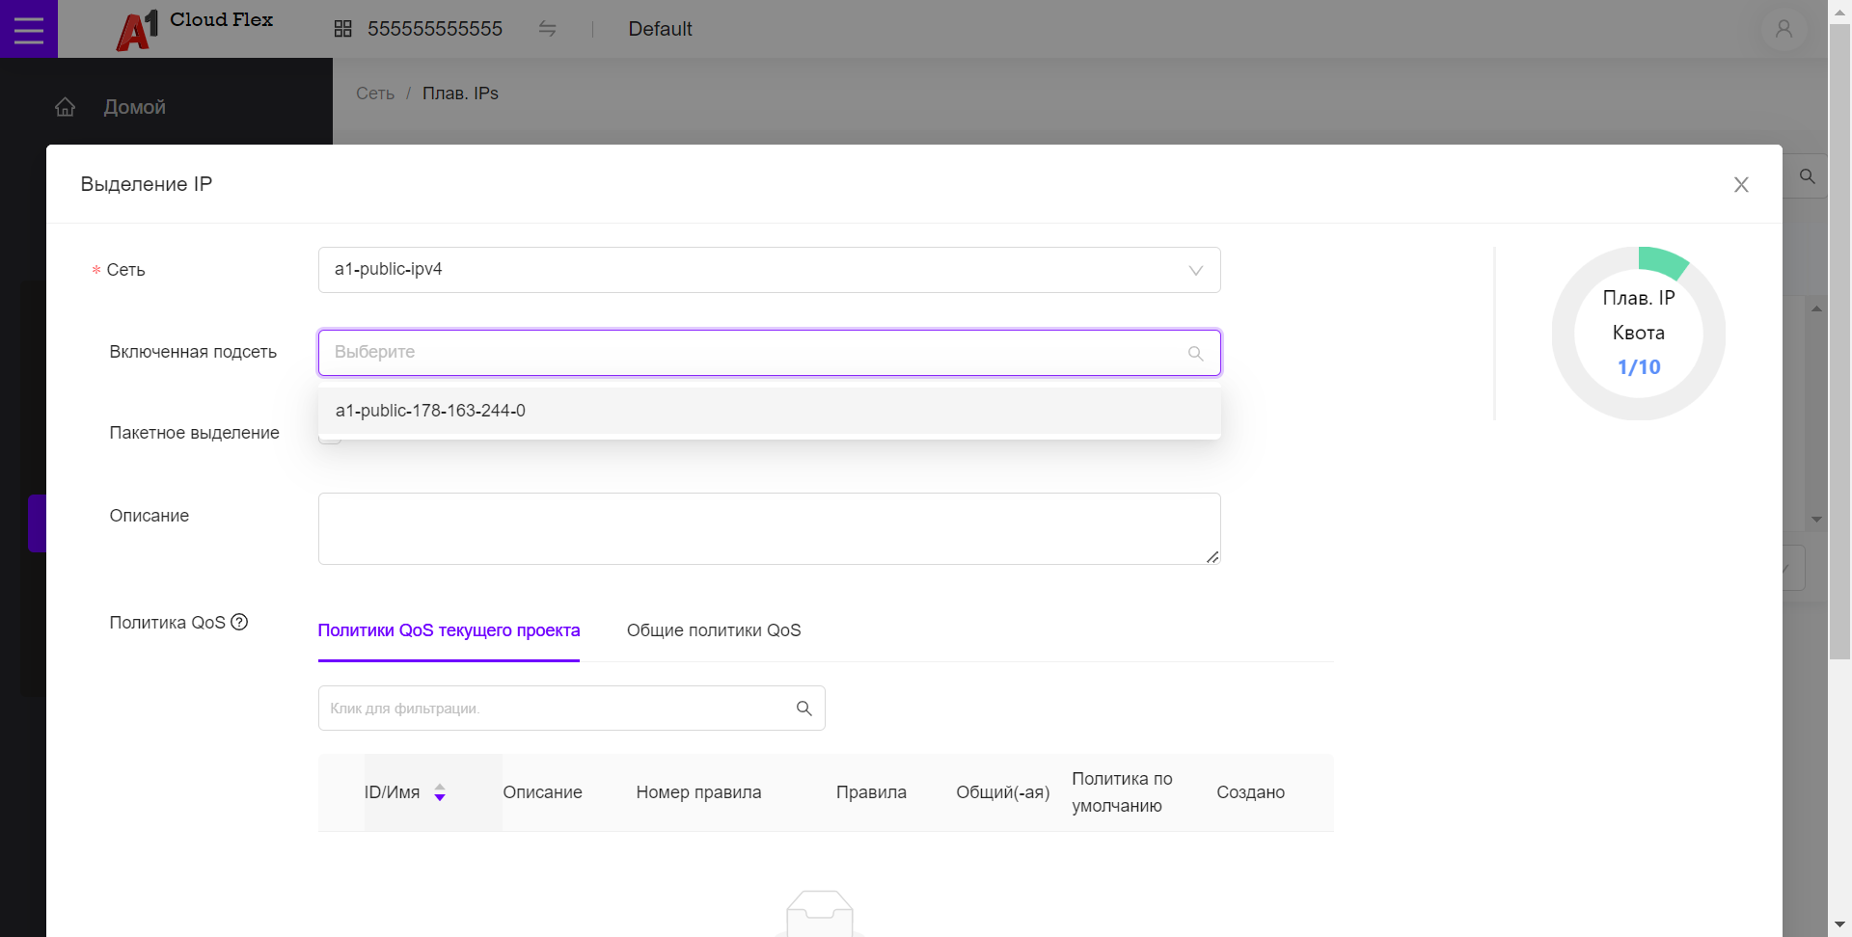The width and height of the screenshot is (1852, 937).
Task: Click the Сеть breadcrumb link
Action: pyautogui.click(x=375, y=94)
